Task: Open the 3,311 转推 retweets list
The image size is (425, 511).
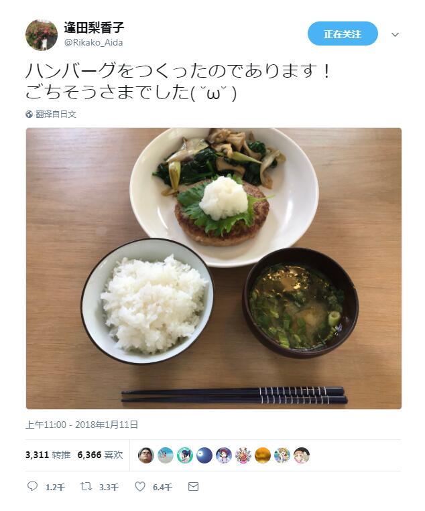Action: pos(48,455)
